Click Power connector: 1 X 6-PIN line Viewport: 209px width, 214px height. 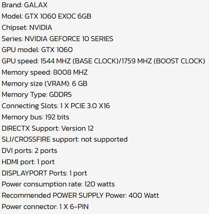(45, 207)
